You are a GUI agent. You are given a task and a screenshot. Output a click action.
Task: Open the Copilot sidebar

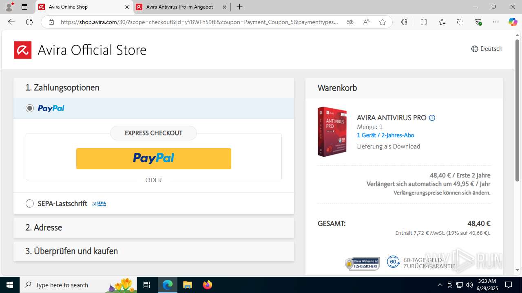pos(513,22)
